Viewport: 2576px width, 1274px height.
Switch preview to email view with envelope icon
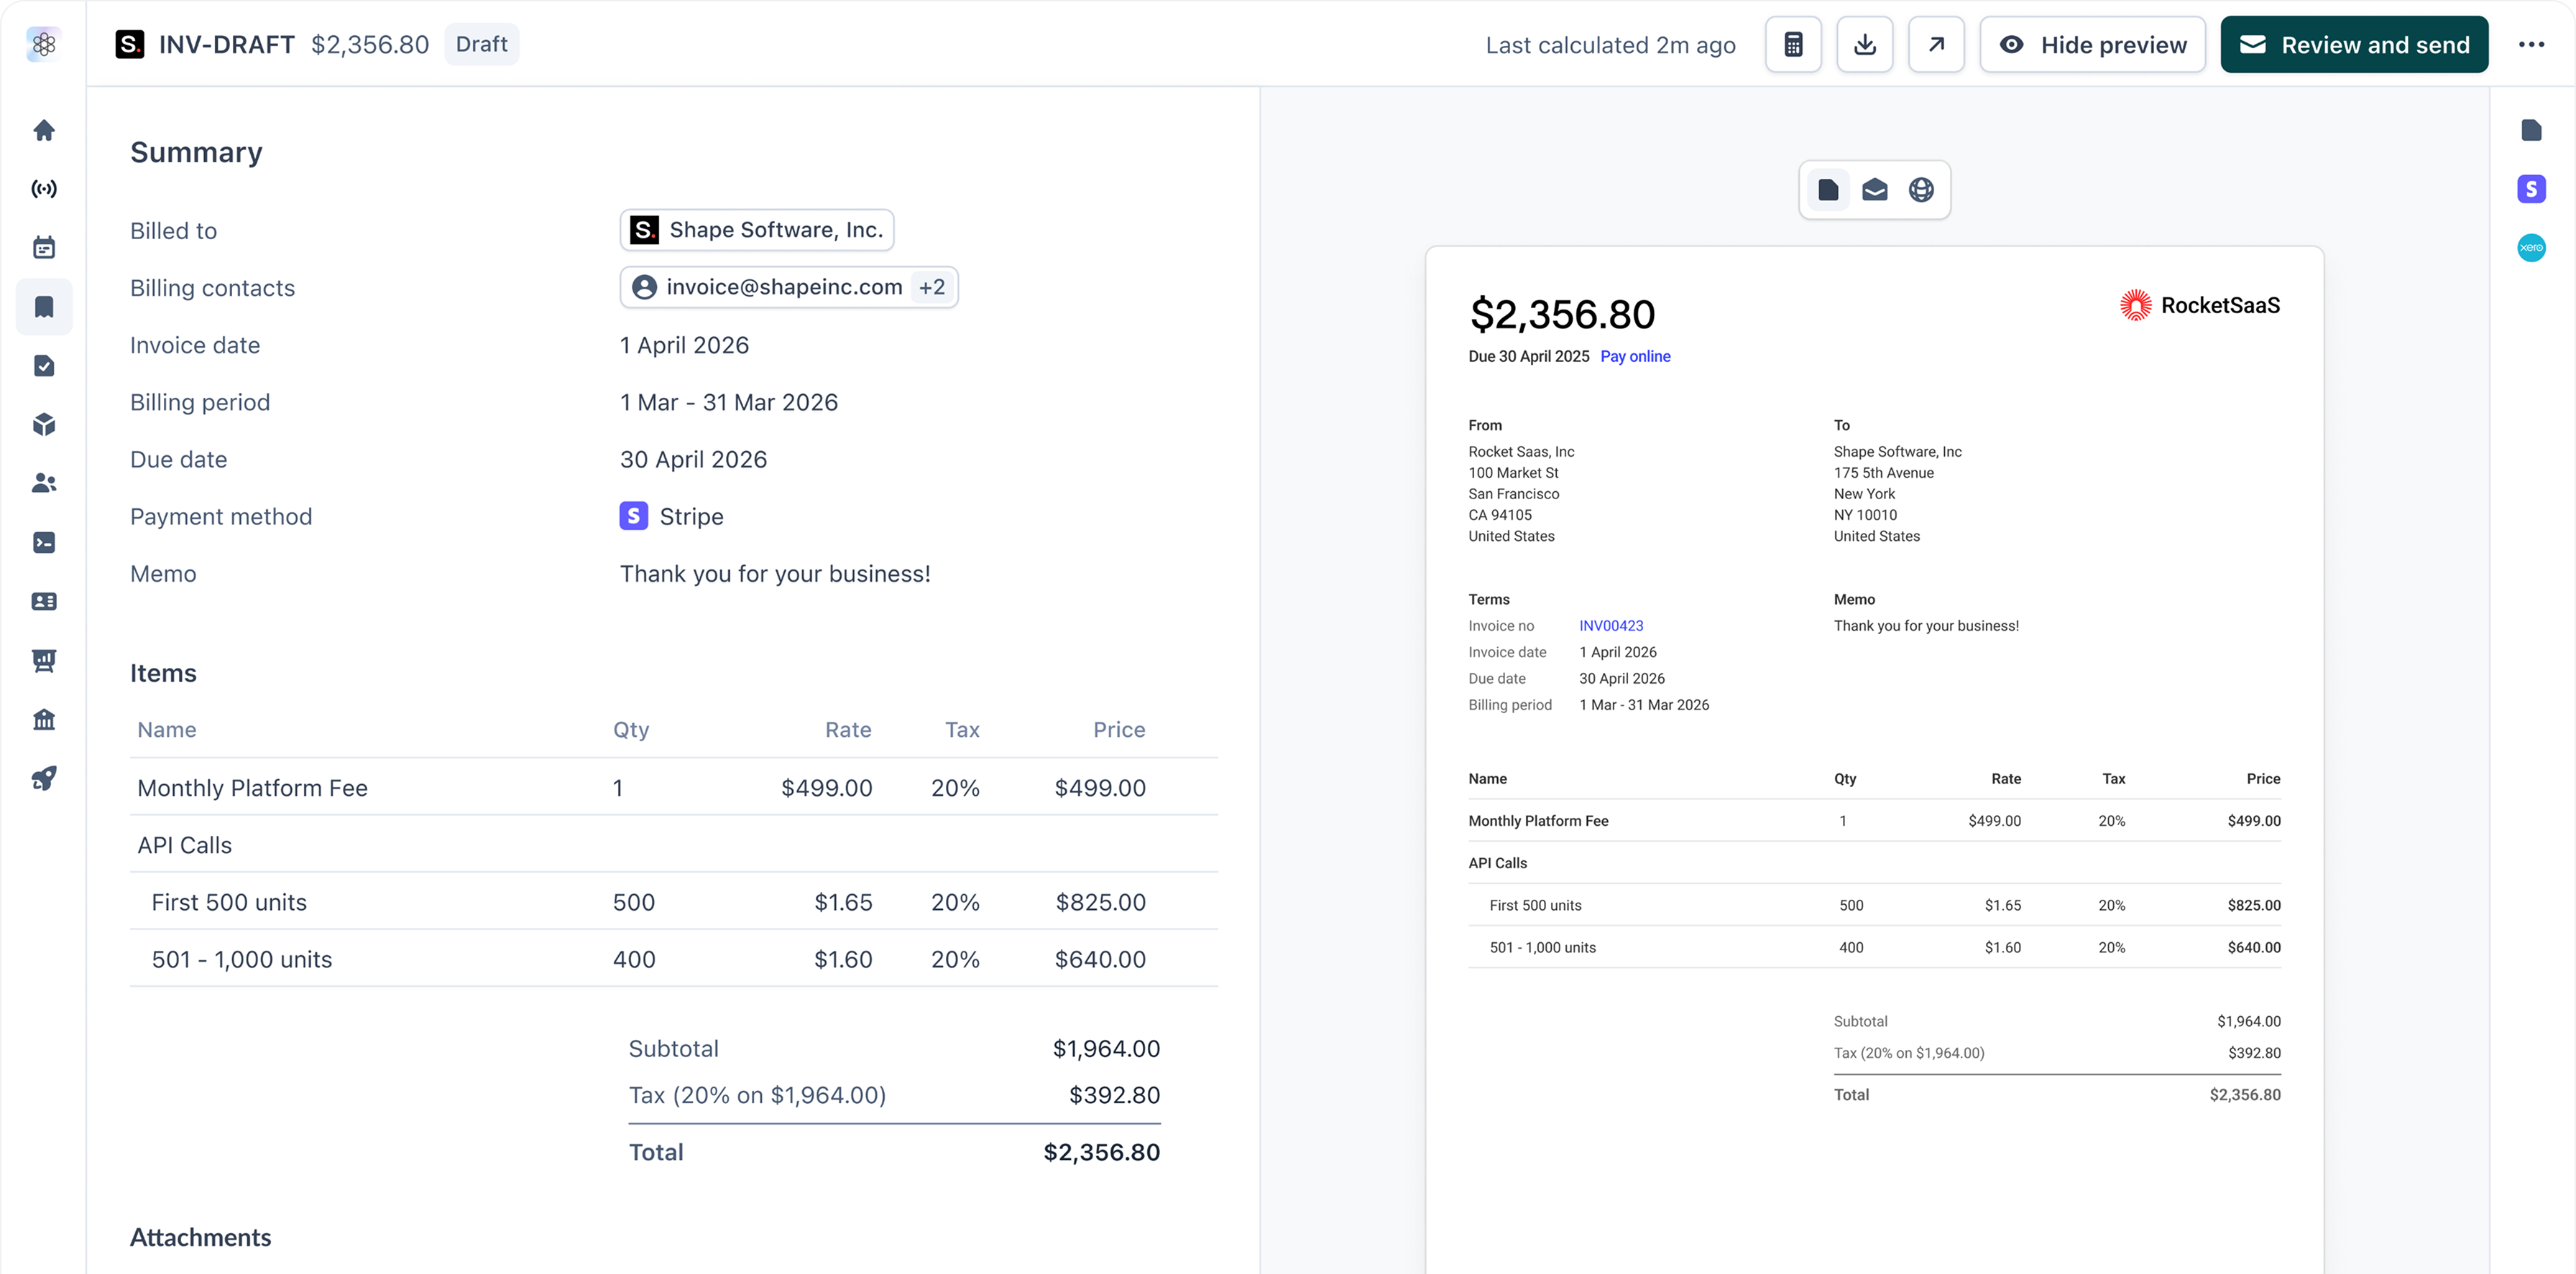1874,190
